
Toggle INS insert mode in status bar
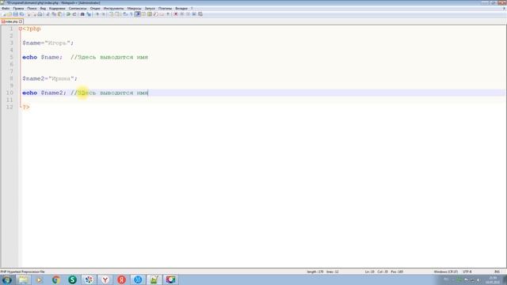pyautogui.click(x=497, y=272)
